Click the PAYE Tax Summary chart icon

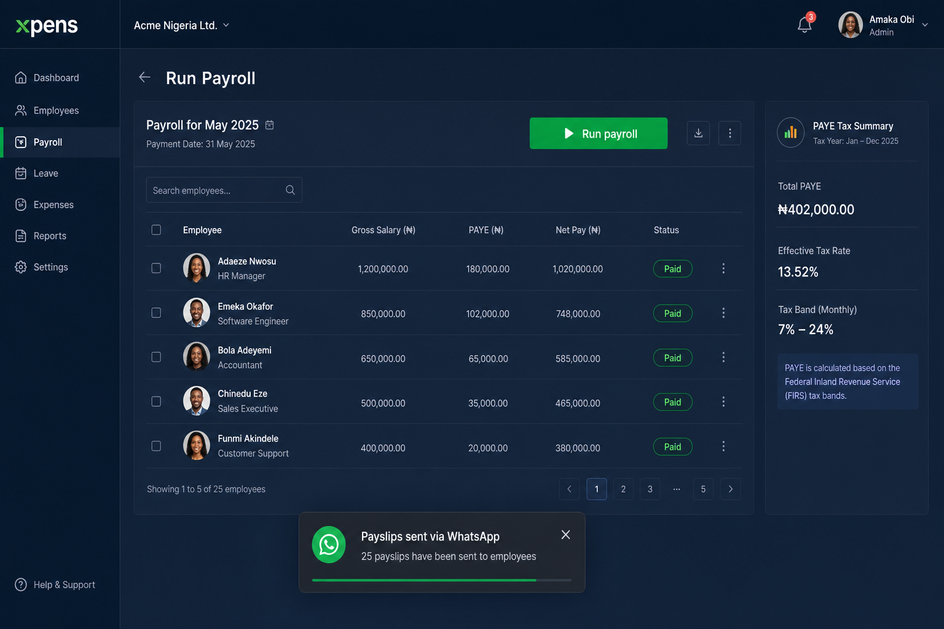coord(791,133)
